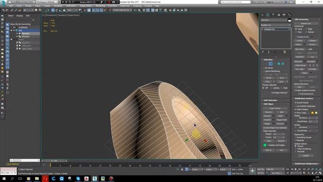Go to the start frame

tap(288, 169)
